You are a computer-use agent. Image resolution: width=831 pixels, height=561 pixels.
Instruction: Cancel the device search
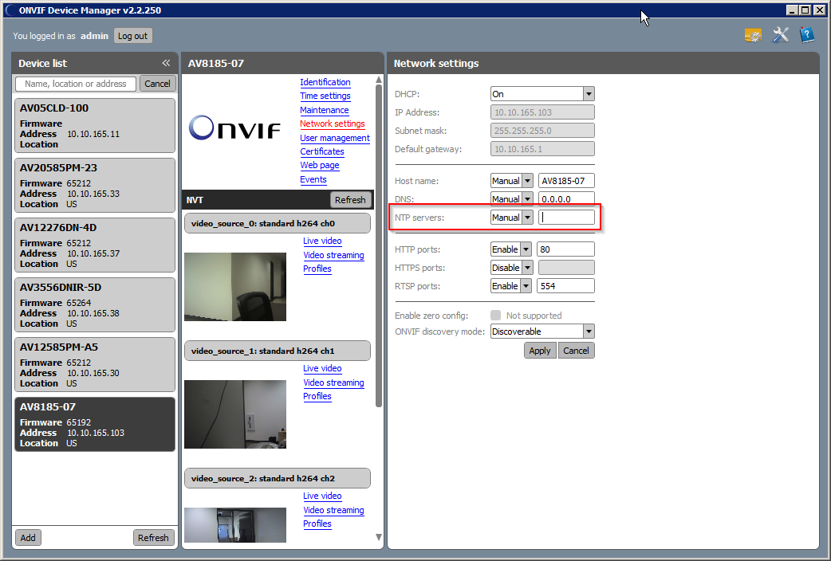click(x=157, y=84)
